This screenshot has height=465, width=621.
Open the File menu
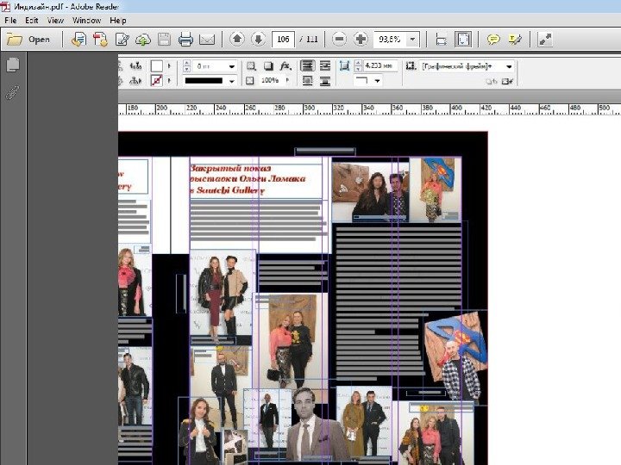coord(10,20)
